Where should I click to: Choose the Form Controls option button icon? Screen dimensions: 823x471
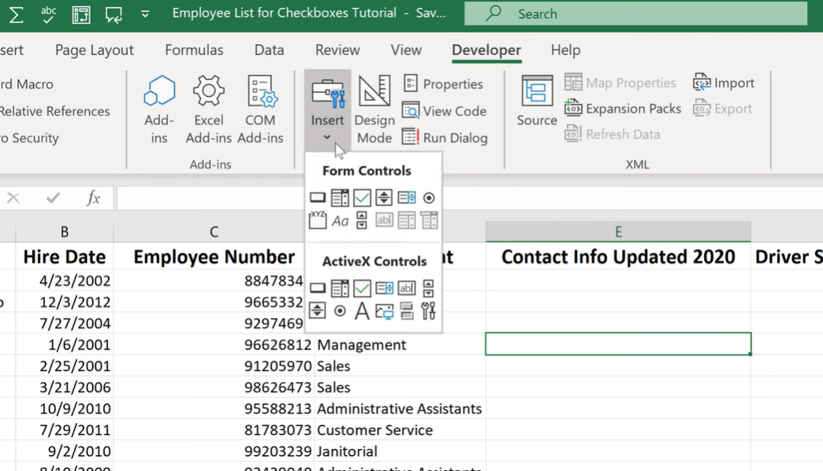click(x=429, y=198)
